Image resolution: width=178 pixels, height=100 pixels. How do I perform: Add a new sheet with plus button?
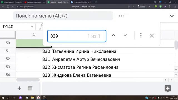(x=19, y=88)
